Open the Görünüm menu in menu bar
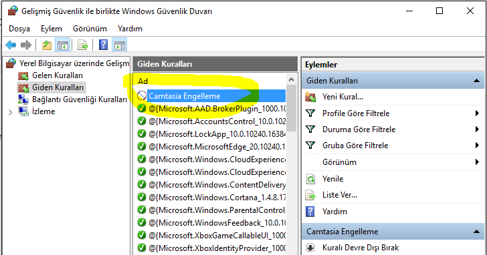The image size is (487, 255). pyautogui.click(x=90, y=29)
